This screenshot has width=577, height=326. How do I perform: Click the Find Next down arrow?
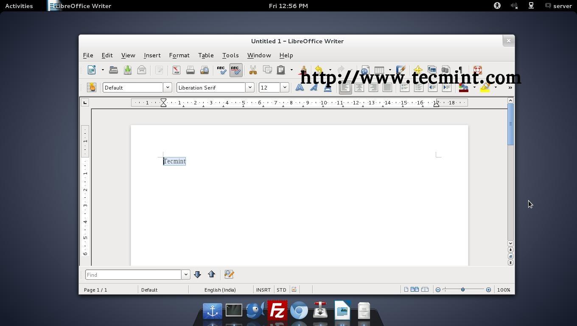pyautogui.click(x=197, y=275)
